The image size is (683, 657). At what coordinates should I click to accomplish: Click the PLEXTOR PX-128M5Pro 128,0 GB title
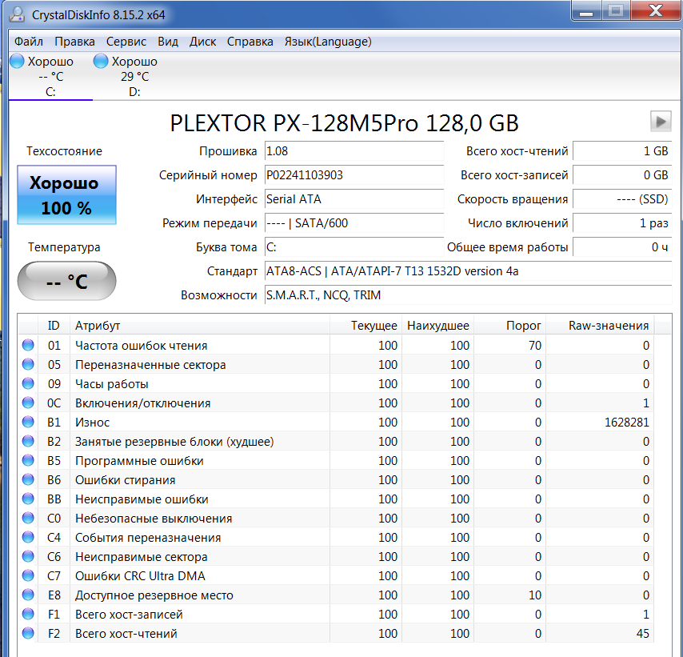(344, 123)
